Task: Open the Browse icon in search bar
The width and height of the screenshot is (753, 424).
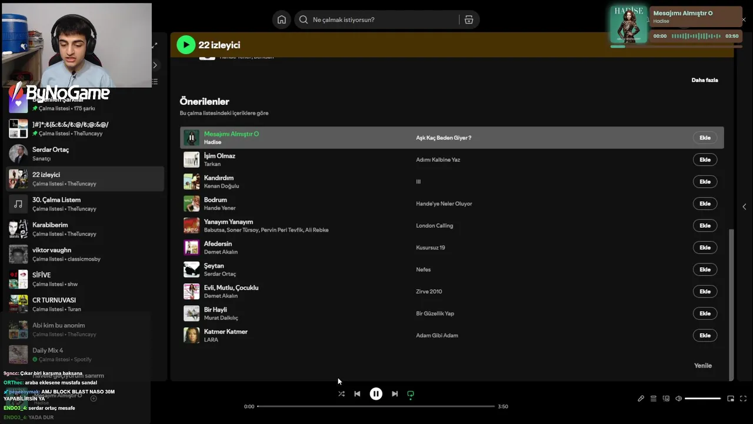Action: [x=469, y=19]
